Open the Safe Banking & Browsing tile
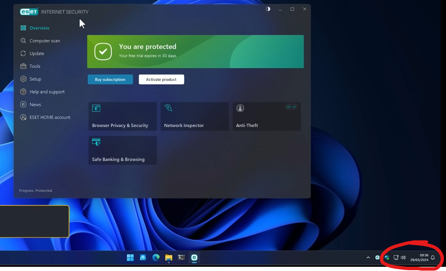446x271 pixels. point(122,150)
